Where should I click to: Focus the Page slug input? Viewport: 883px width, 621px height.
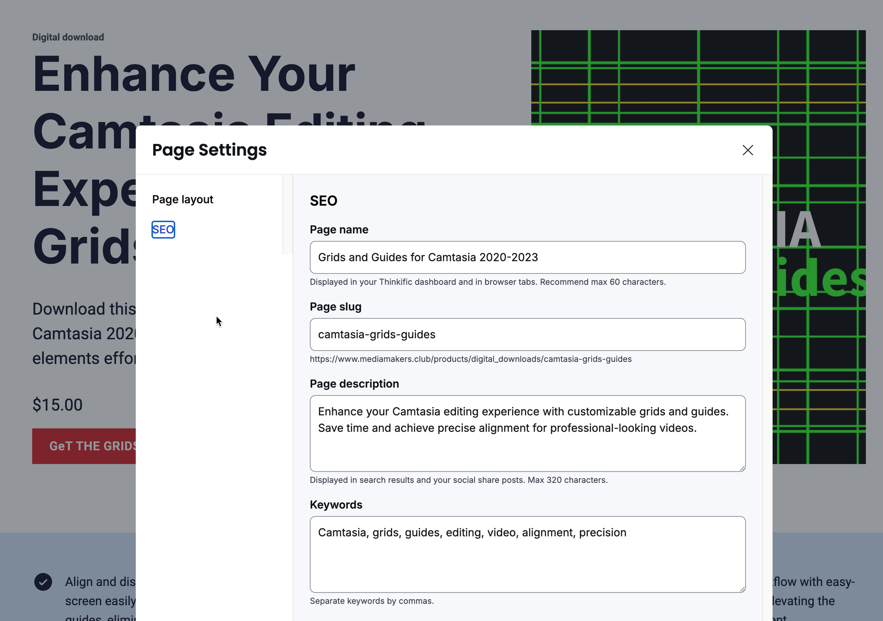coord(527,335)
